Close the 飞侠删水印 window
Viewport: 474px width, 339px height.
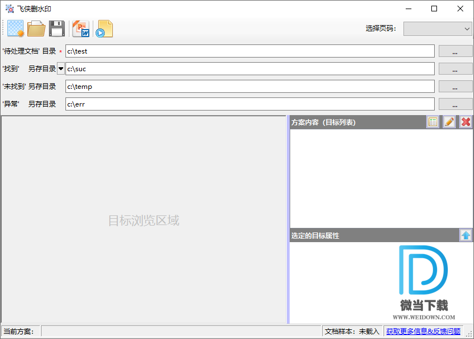tap(460, 9)
